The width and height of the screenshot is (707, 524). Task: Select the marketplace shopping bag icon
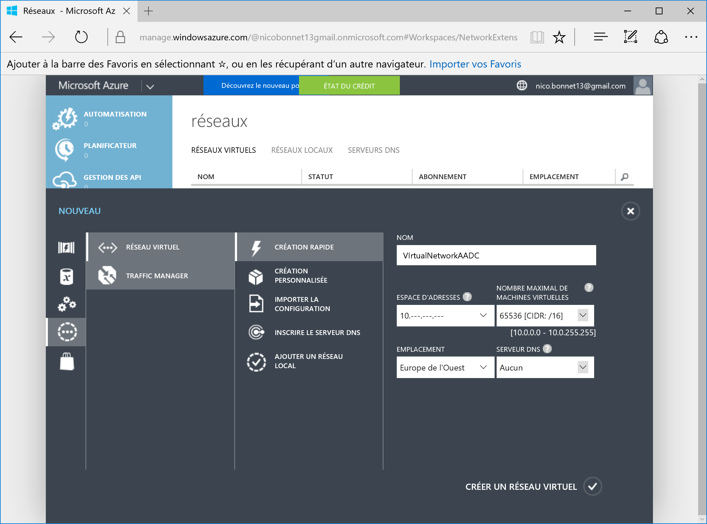[67, 361]
